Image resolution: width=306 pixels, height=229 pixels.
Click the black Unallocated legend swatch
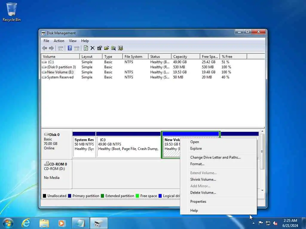(x=45, y=196)
